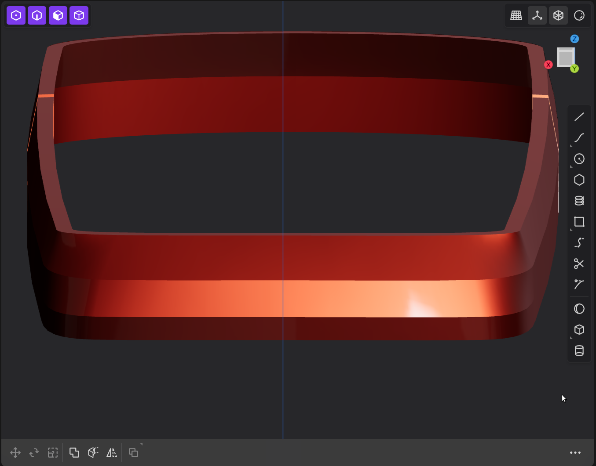Toggle solid selection mode

(79, 16)
